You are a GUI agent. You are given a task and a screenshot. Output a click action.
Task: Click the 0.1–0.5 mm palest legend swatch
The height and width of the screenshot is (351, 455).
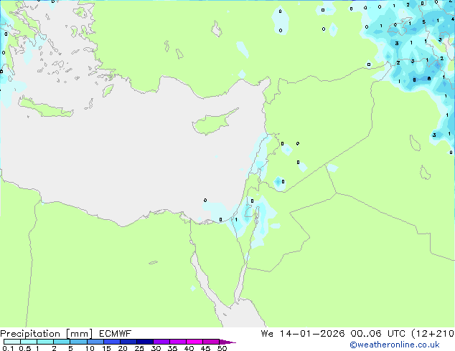tap(12, 342)
